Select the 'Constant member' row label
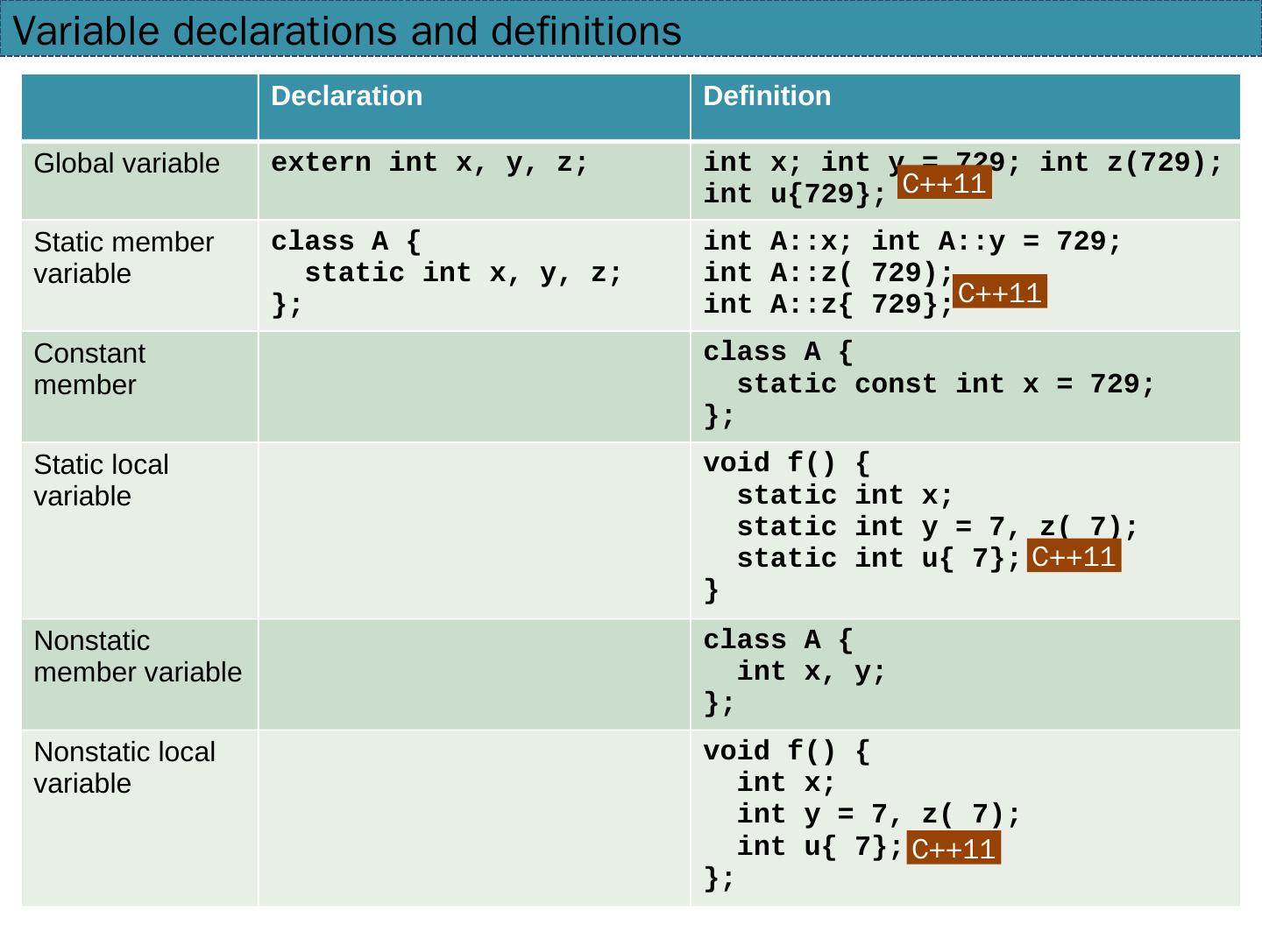 point(89,369)
